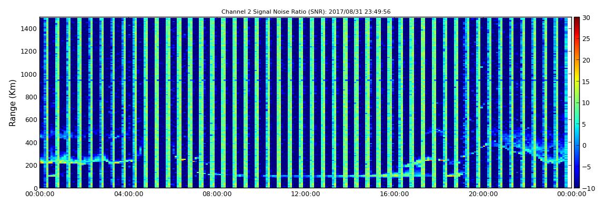Click the colorbar value 25
The image size is (605, 214).
586,39
